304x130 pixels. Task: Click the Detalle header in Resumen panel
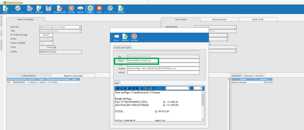(243, 79)
